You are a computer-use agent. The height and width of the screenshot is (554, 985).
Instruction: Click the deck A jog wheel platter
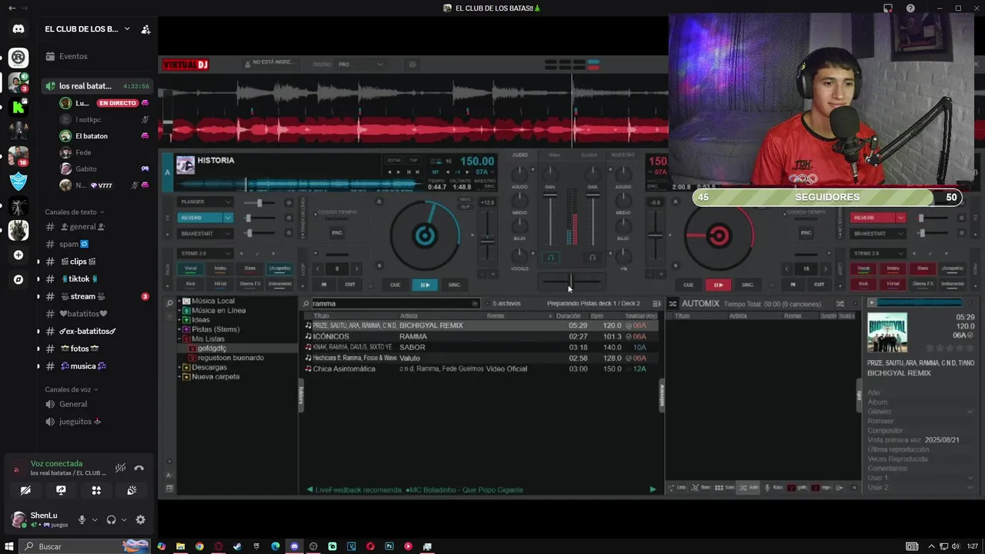coord(425,235)
